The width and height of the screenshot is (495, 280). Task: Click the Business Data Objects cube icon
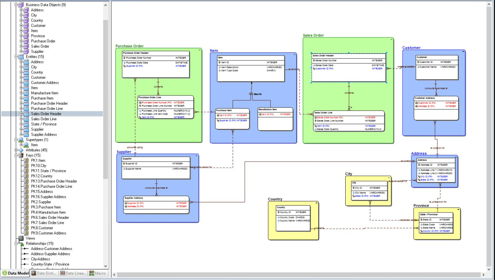click(22, 5)
